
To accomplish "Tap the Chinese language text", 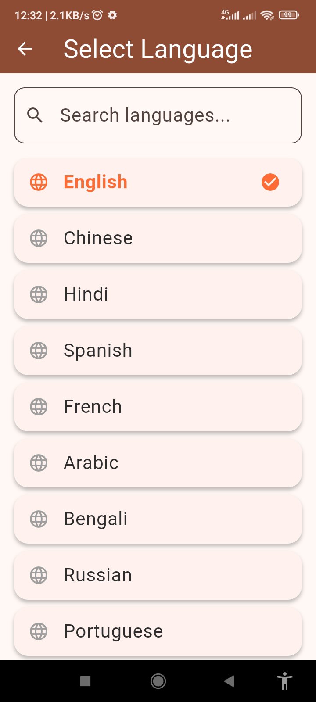I will coord(98,238).
